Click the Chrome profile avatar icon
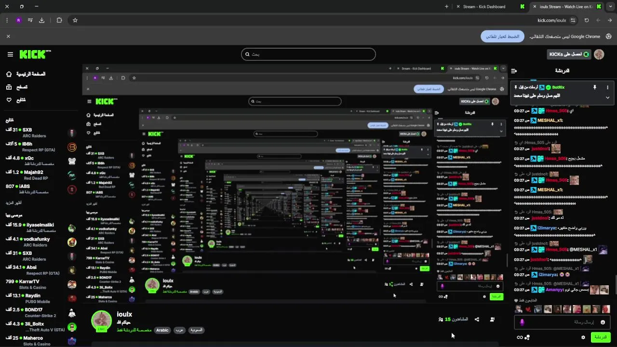 pyautogui.click(x=18, y=20)
